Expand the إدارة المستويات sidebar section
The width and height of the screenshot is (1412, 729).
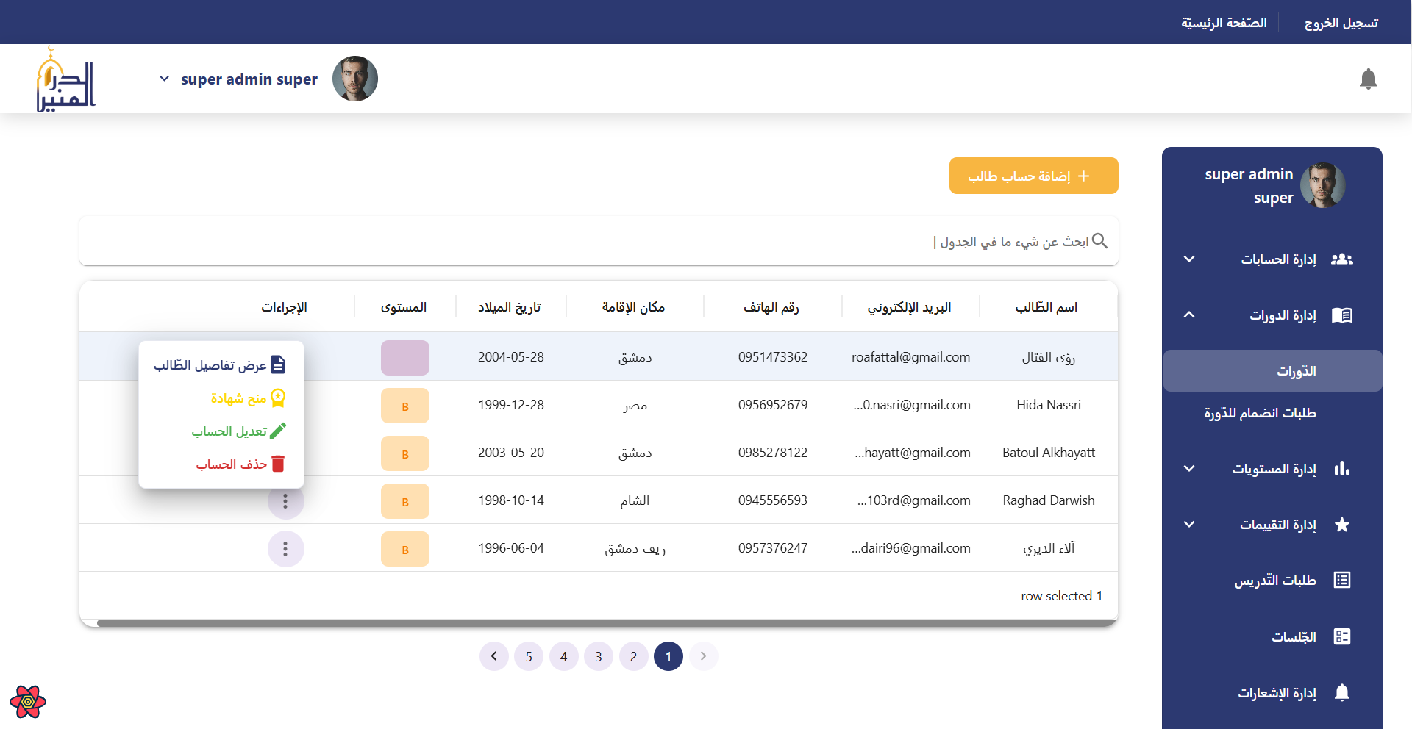click(1189, 469)
